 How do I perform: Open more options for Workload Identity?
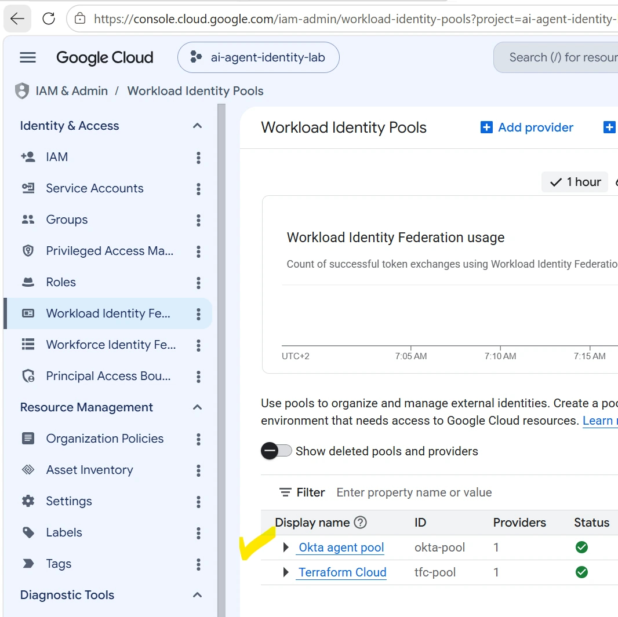pos(198,314)
